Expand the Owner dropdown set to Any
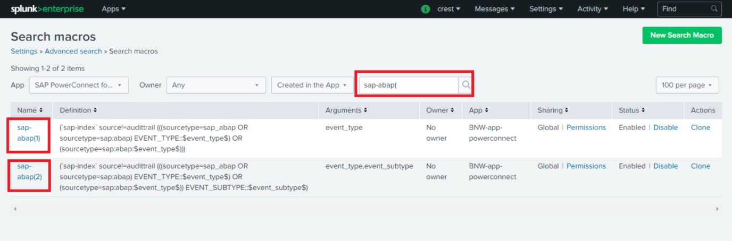The image size is (732, 241). click(x=215, y=85)
